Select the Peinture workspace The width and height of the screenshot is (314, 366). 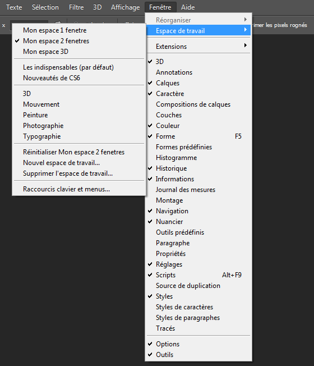(79, 115)
